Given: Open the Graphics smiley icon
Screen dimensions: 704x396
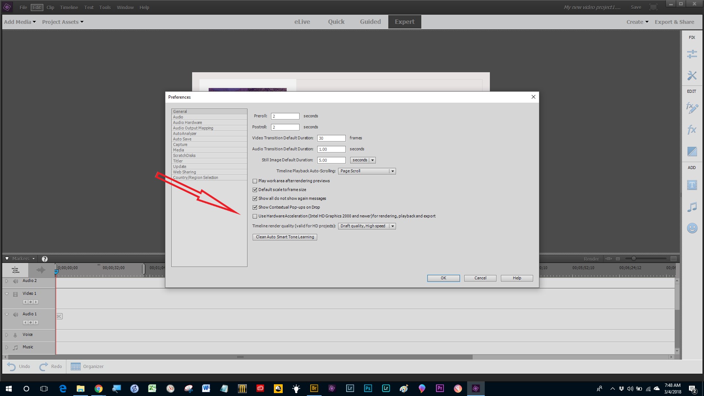Looking at the screenshot, I should pos(692,228).
